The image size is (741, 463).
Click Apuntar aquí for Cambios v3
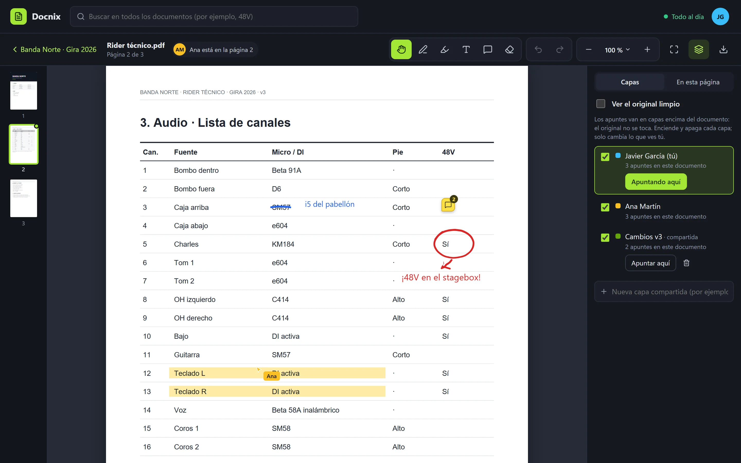(650, 263)
